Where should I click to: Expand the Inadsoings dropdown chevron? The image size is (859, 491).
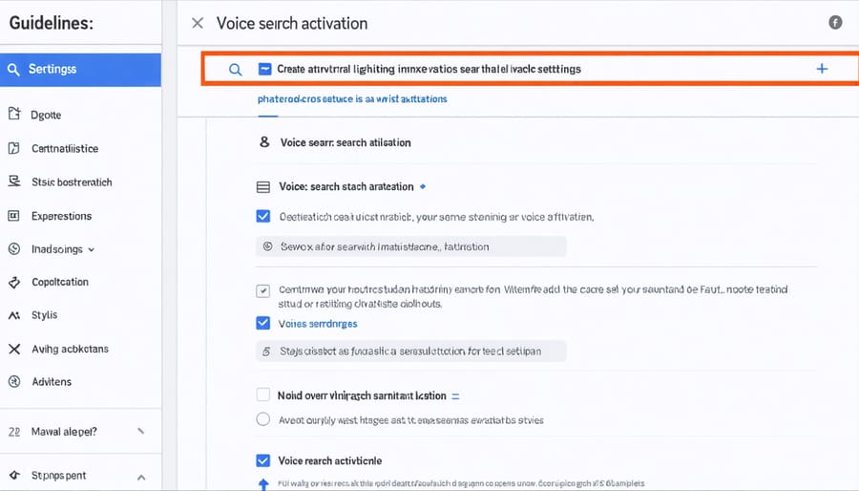(x=92, y=250)
